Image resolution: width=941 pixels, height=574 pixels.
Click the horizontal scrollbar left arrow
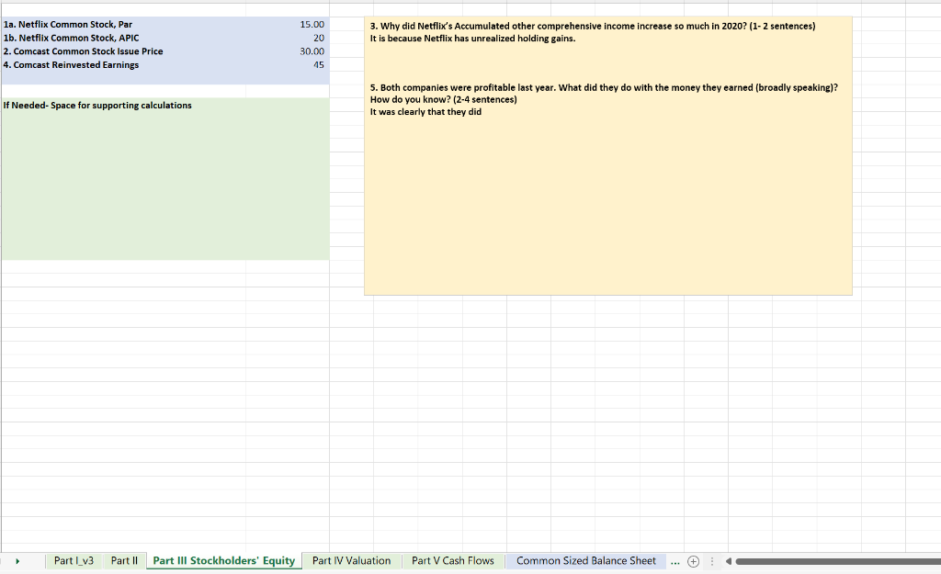pyautogui.click(x=728, y=561)
